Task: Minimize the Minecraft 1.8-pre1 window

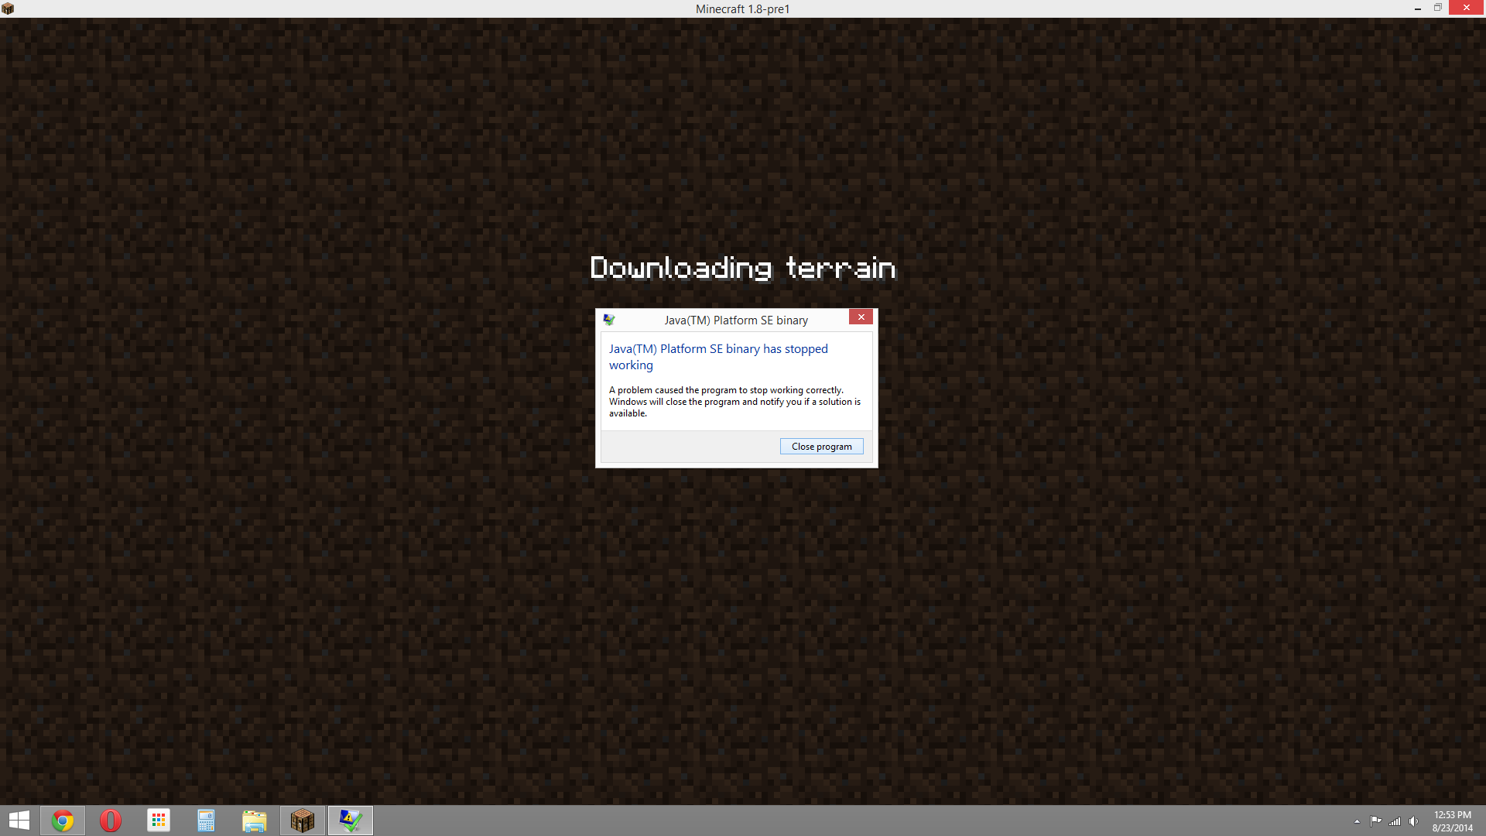Action: coord(1417,9)
